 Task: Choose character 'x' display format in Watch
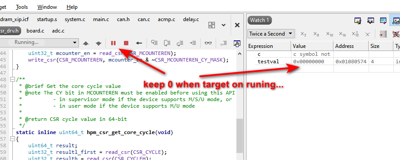tap(368, 34)
